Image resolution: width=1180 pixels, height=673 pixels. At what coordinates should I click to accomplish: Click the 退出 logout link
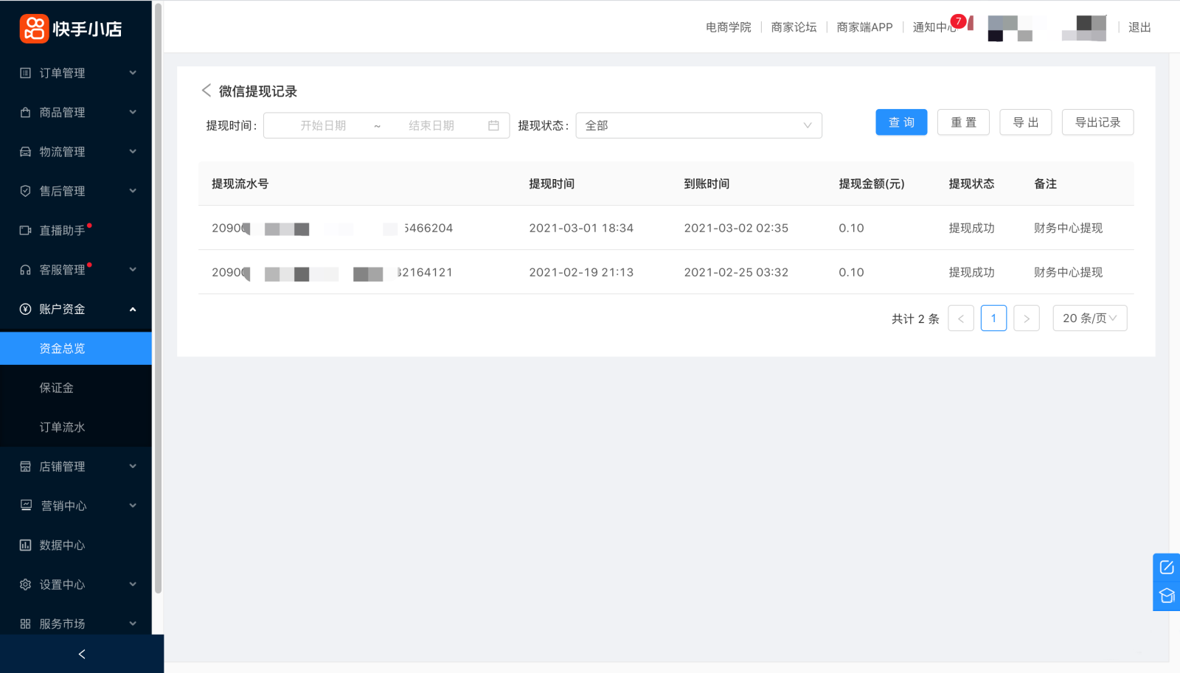point(1139,27)
